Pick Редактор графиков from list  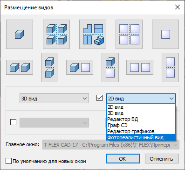(x=141, y=131)
